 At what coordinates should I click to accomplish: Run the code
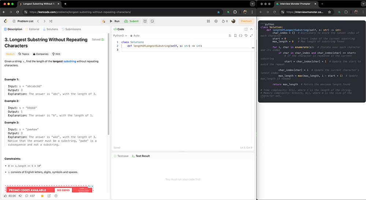tap(115, 21)
